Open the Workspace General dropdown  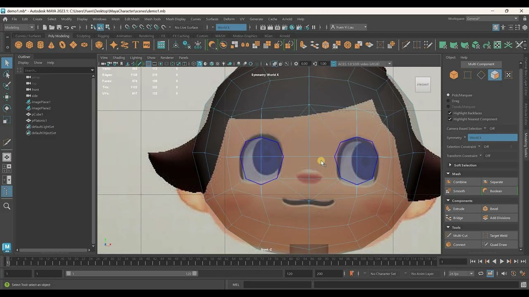pos(492,19)
